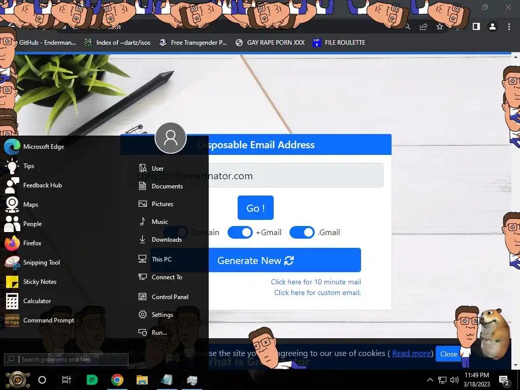Open the User folder entry

pyautogui.click(x=151, y=168)
